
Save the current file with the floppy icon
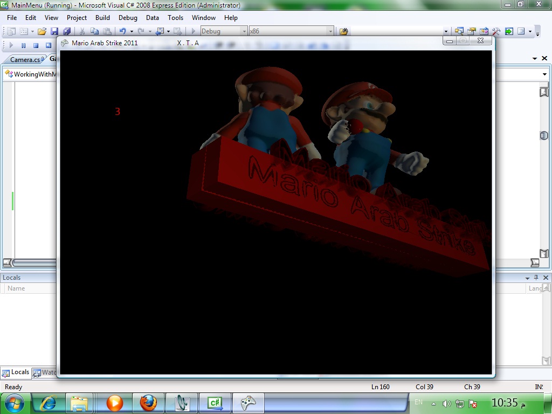[x=54, y=31]
